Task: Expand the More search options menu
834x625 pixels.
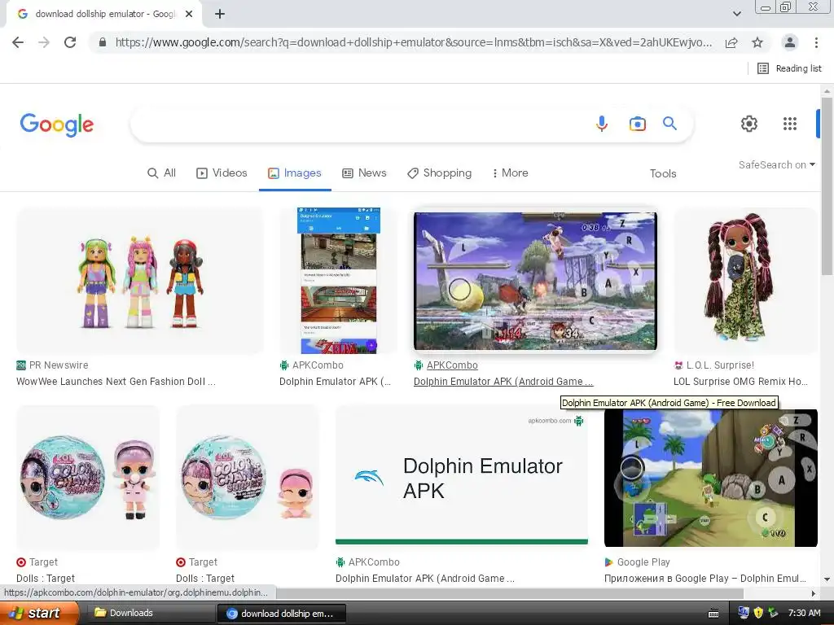Action: coord(510,173)
